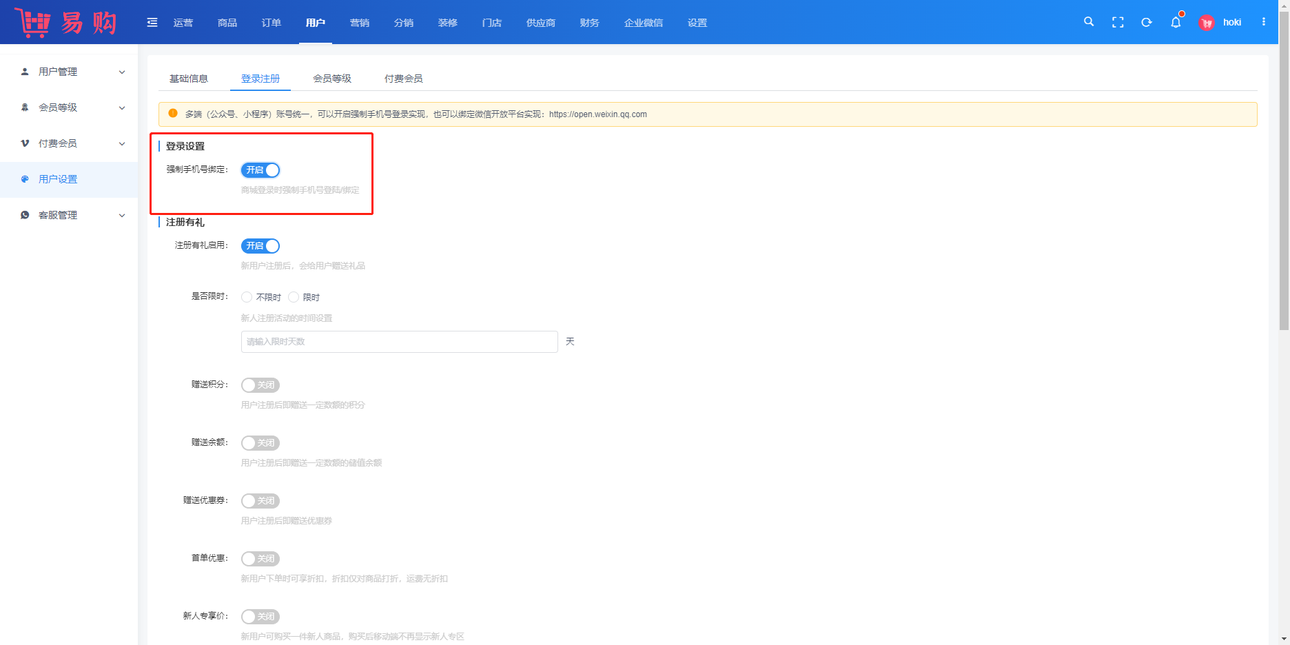Select the 不限时 radio option
Viewport: 1290px width, 645px height.
coord(247,297)
